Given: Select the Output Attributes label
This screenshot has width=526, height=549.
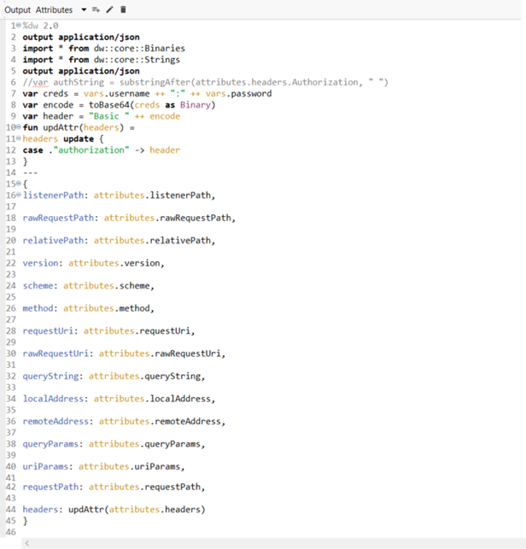Looking at the screenshot, I should pyautogui.click(x=38, y=9).
